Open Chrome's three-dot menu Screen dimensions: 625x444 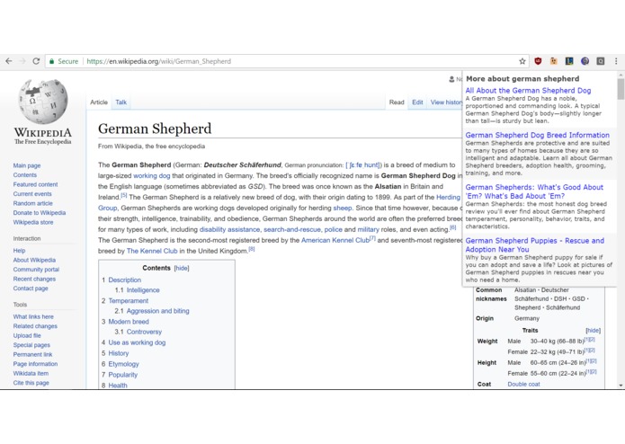pos(616,61)
